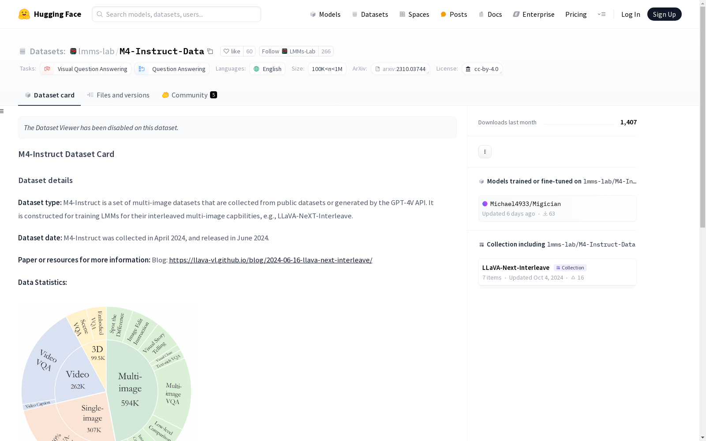Viewport: 706px width, 441px height.
Task: Open the Michael4933/Migician model card
Action: point(557,209)
